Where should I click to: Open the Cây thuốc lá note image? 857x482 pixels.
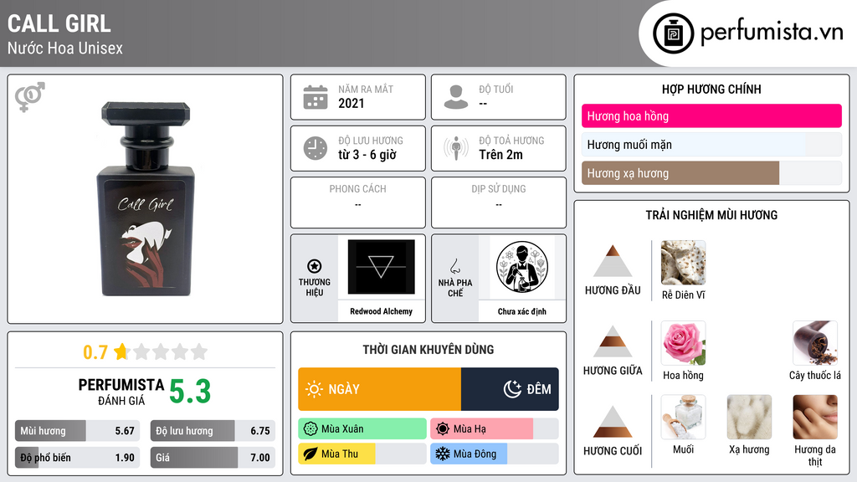pos(815,343)
